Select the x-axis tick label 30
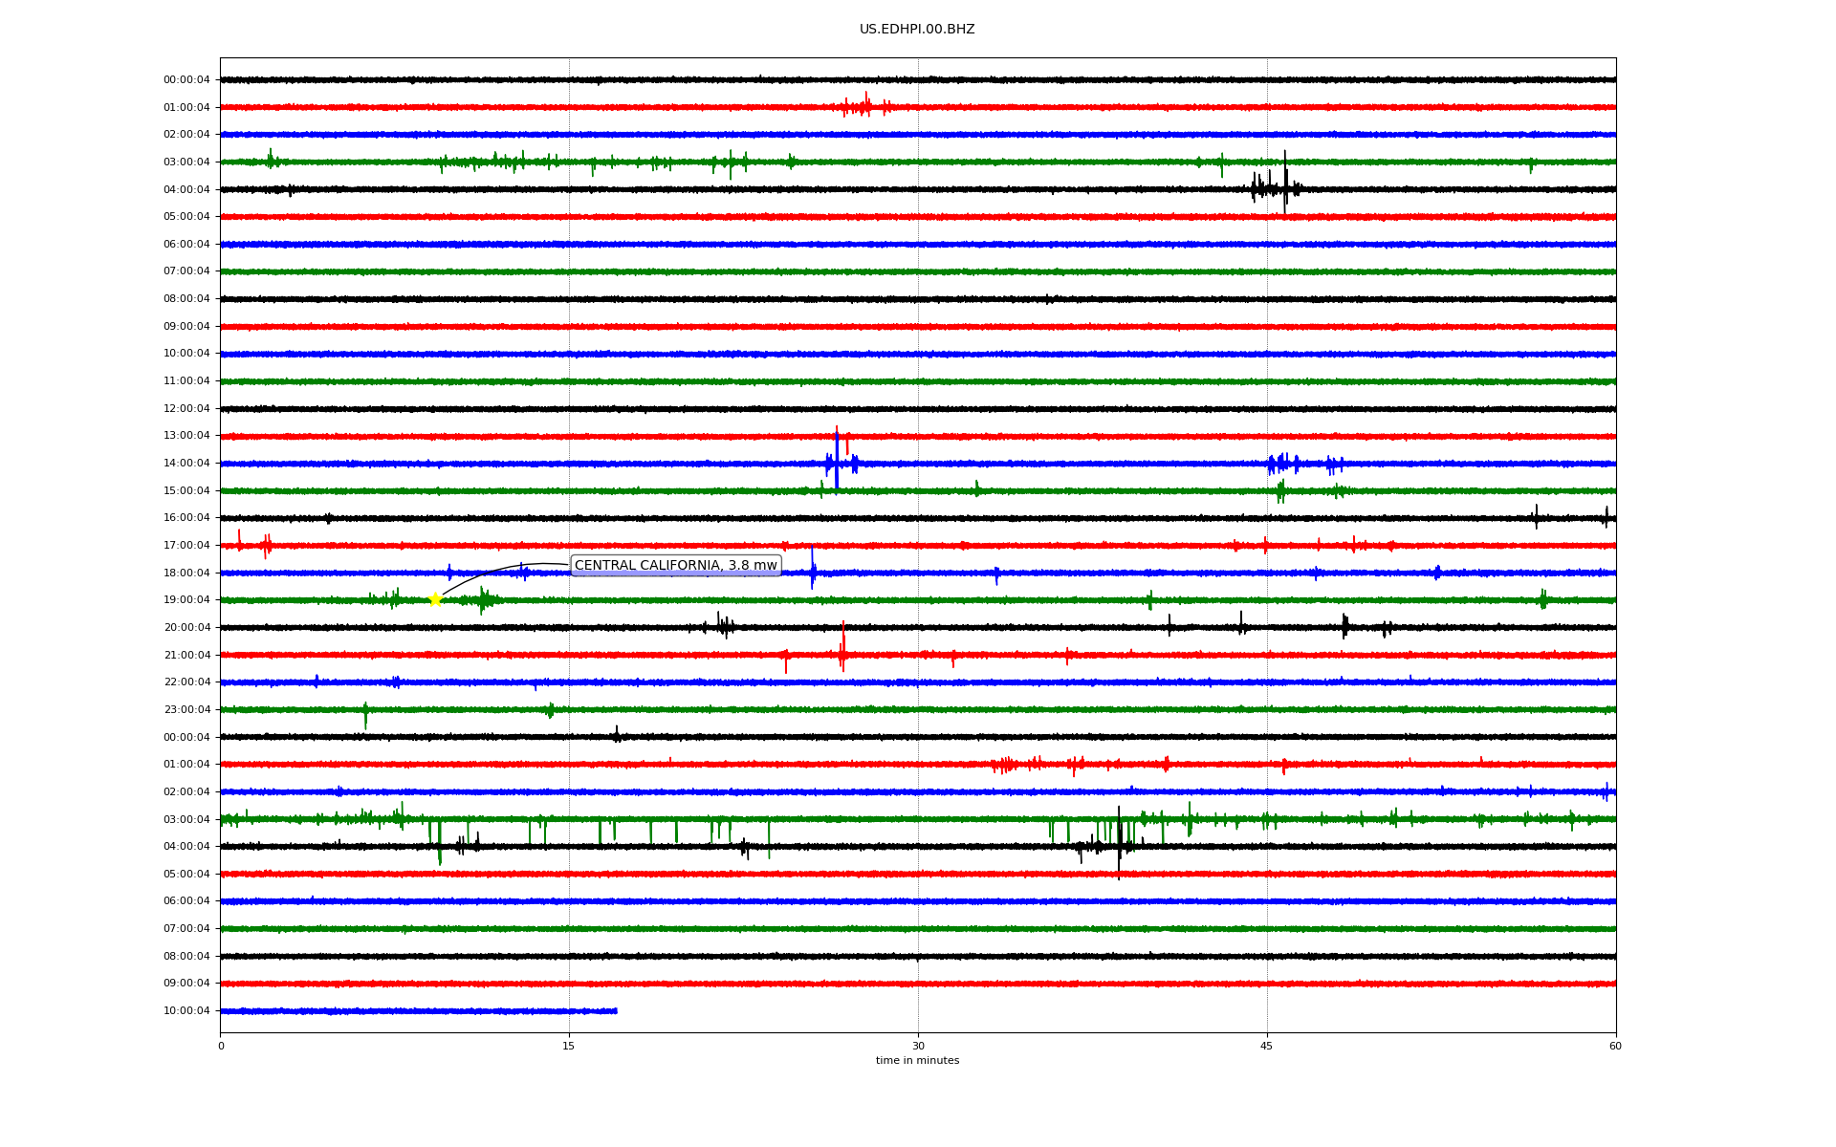This screenshot has height=1147, width=1836. pyautogui.click(x=918, y=1047)
